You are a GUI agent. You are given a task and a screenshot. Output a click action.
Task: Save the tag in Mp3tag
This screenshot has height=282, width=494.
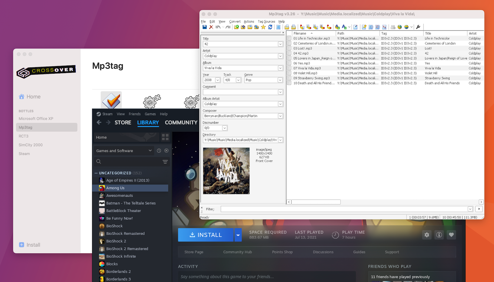(x=204, y=27)
